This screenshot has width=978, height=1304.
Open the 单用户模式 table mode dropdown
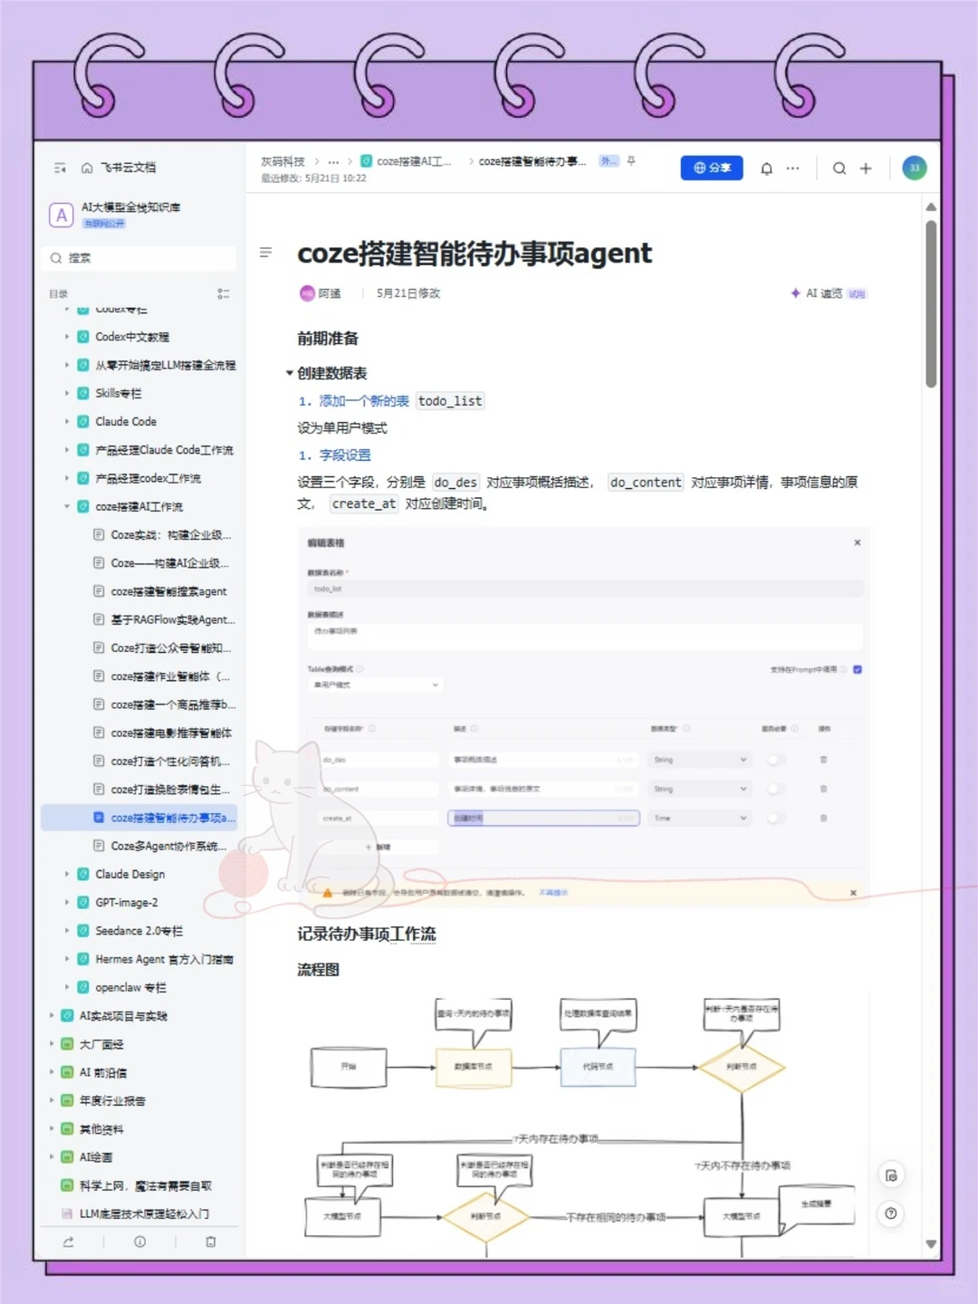[375, 685]
